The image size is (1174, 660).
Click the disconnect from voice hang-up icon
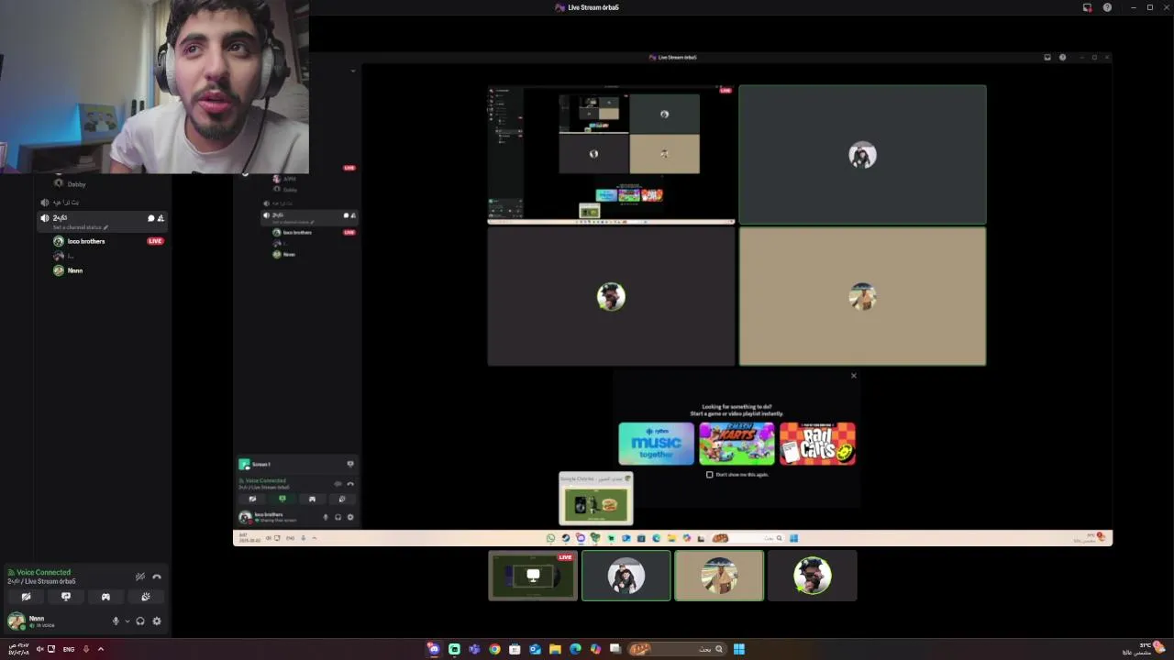pyautogui.click(x=157, y=577)
